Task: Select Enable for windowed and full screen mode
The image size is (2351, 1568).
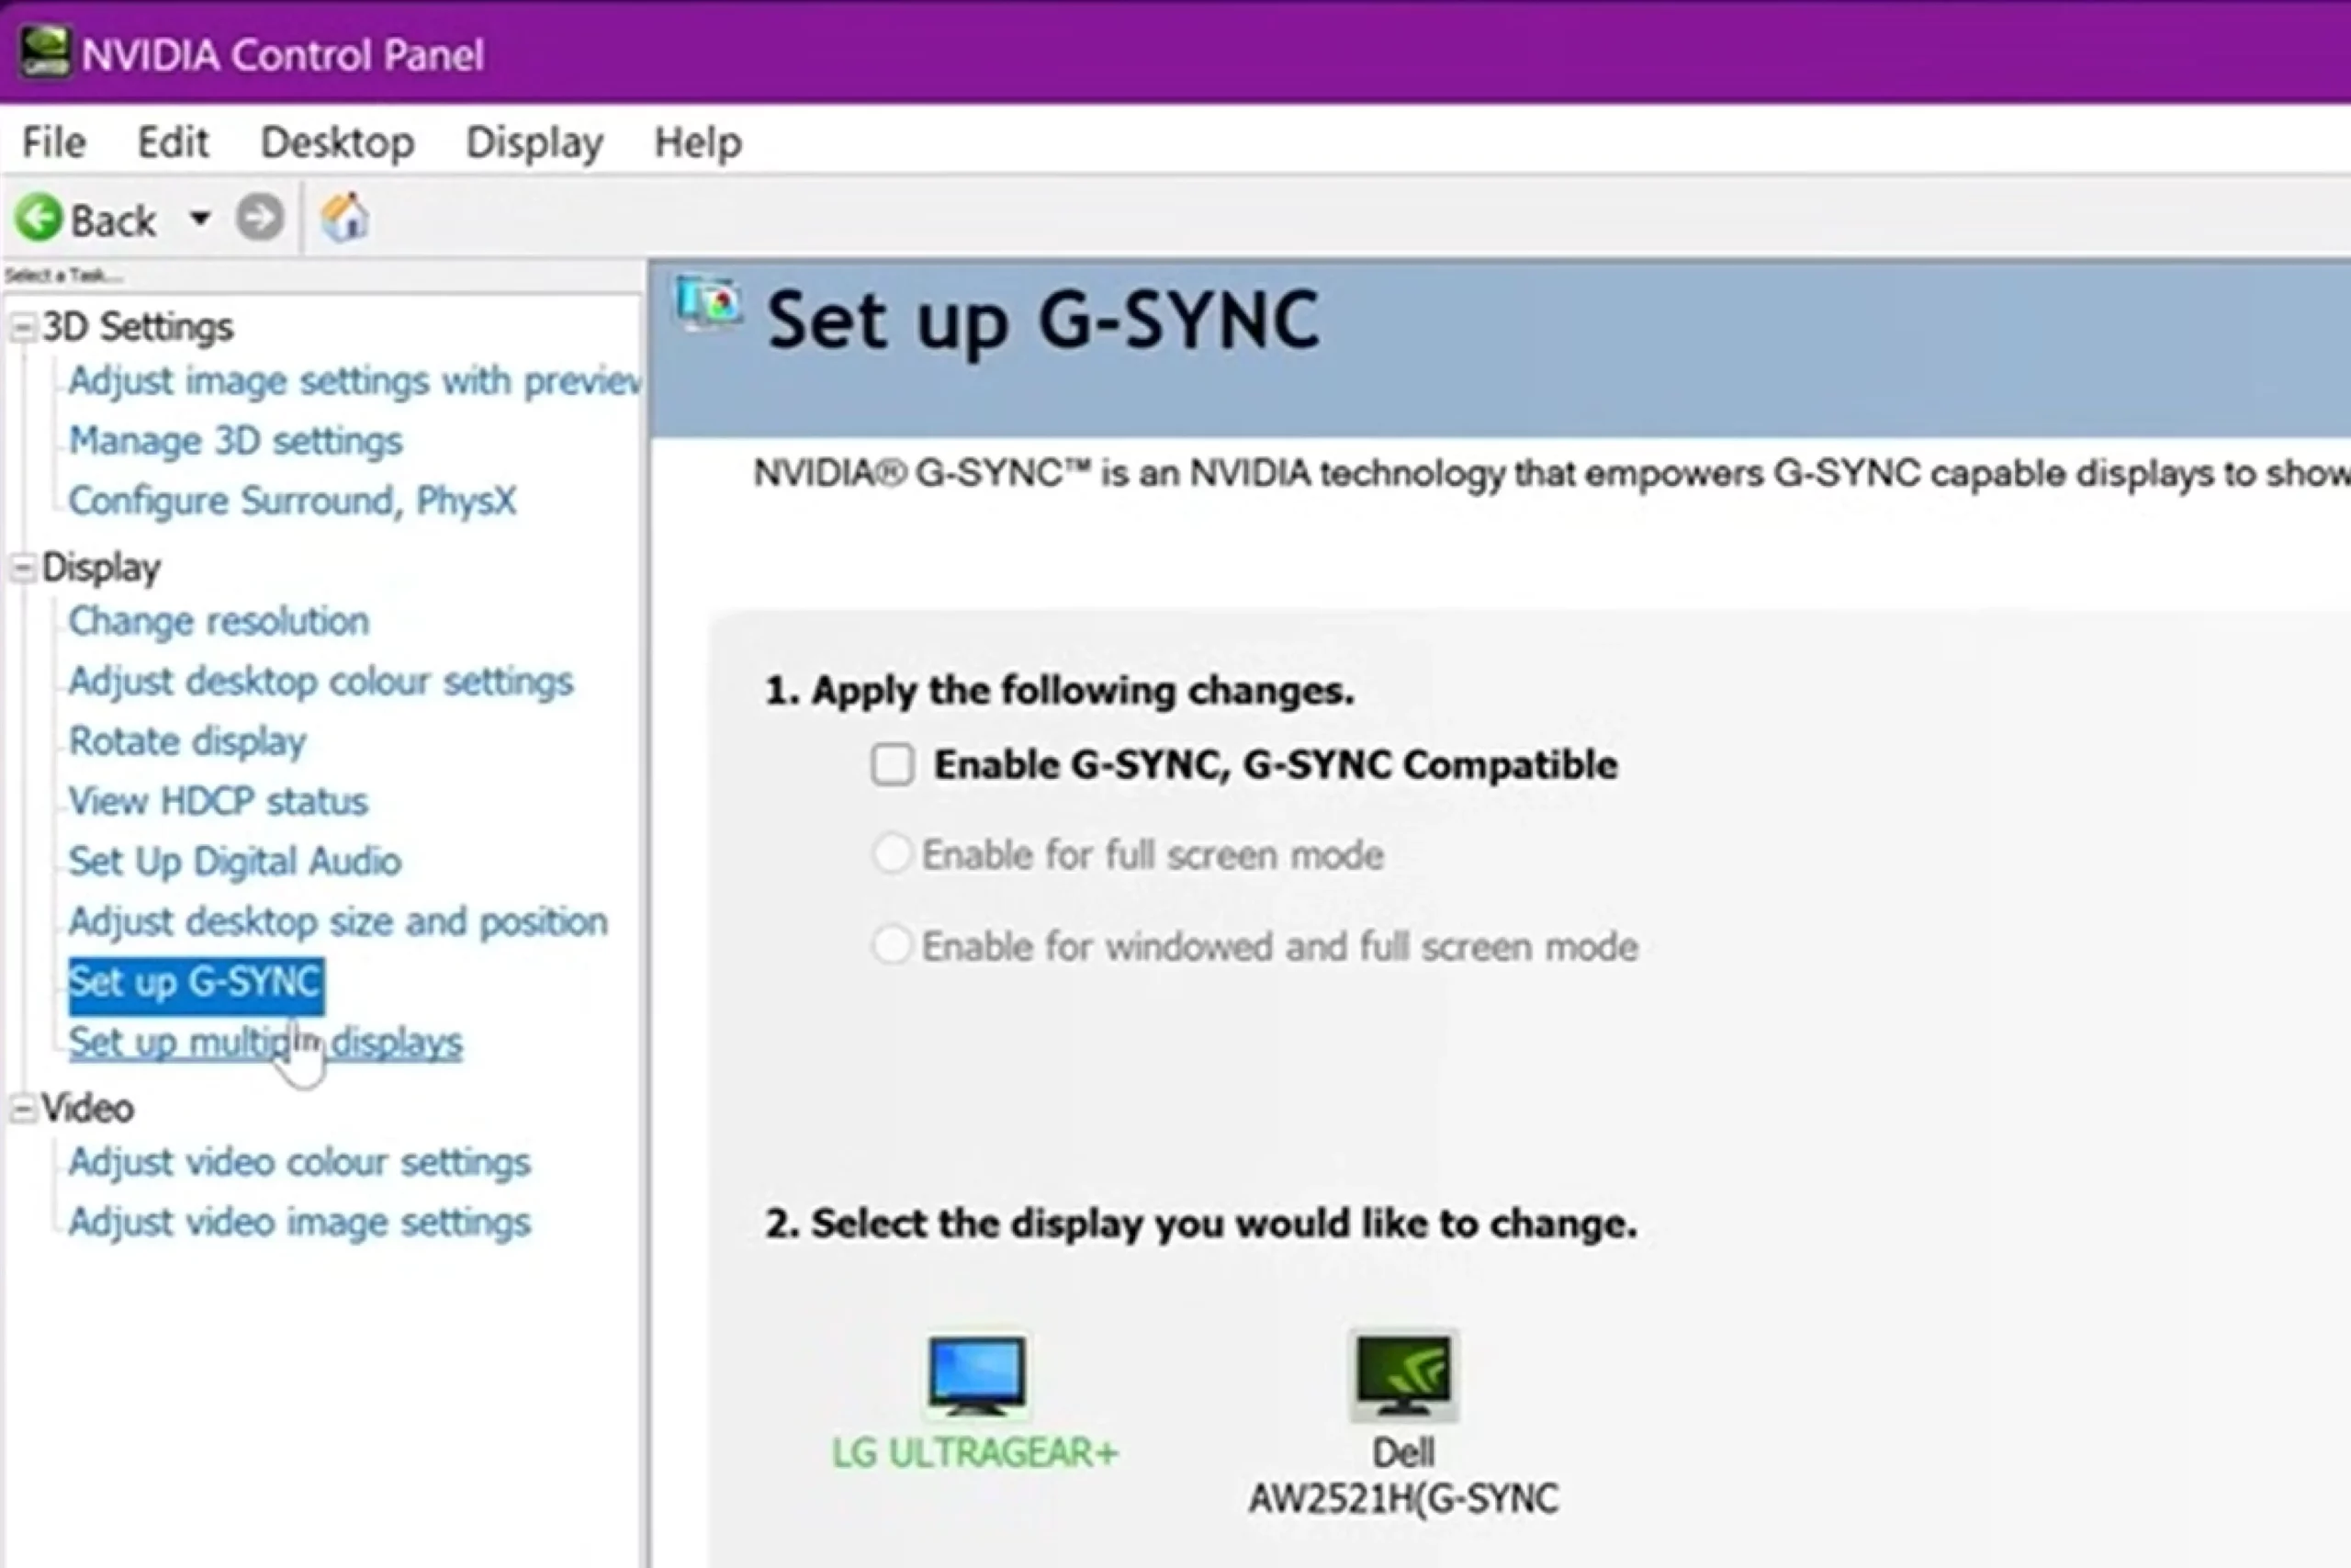Action: click(892, 945)
